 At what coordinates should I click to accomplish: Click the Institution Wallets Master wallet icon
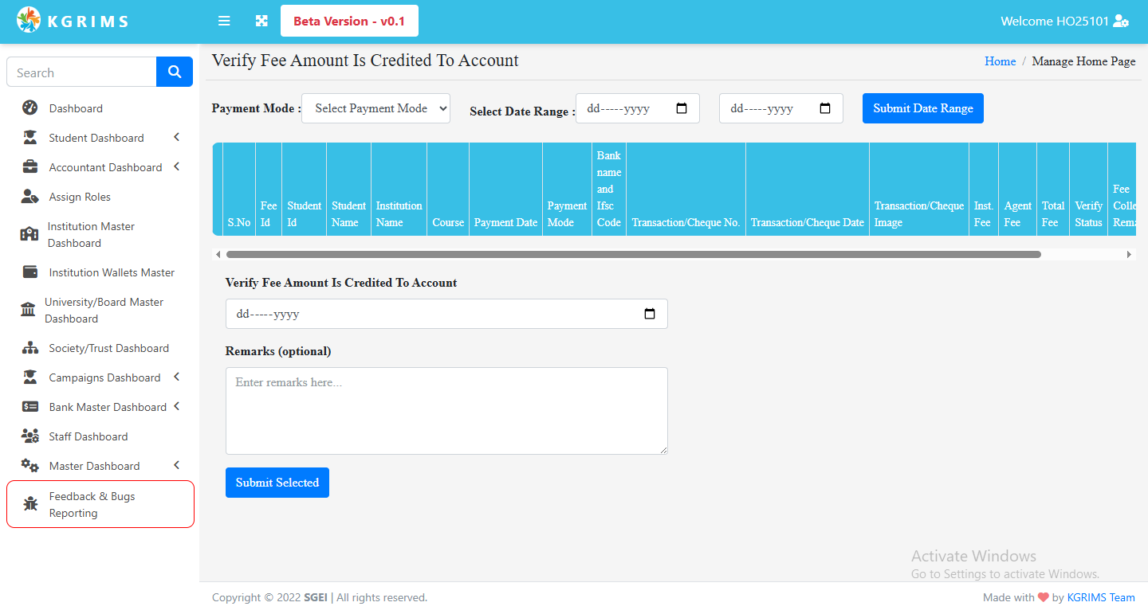tap(30, 272)
